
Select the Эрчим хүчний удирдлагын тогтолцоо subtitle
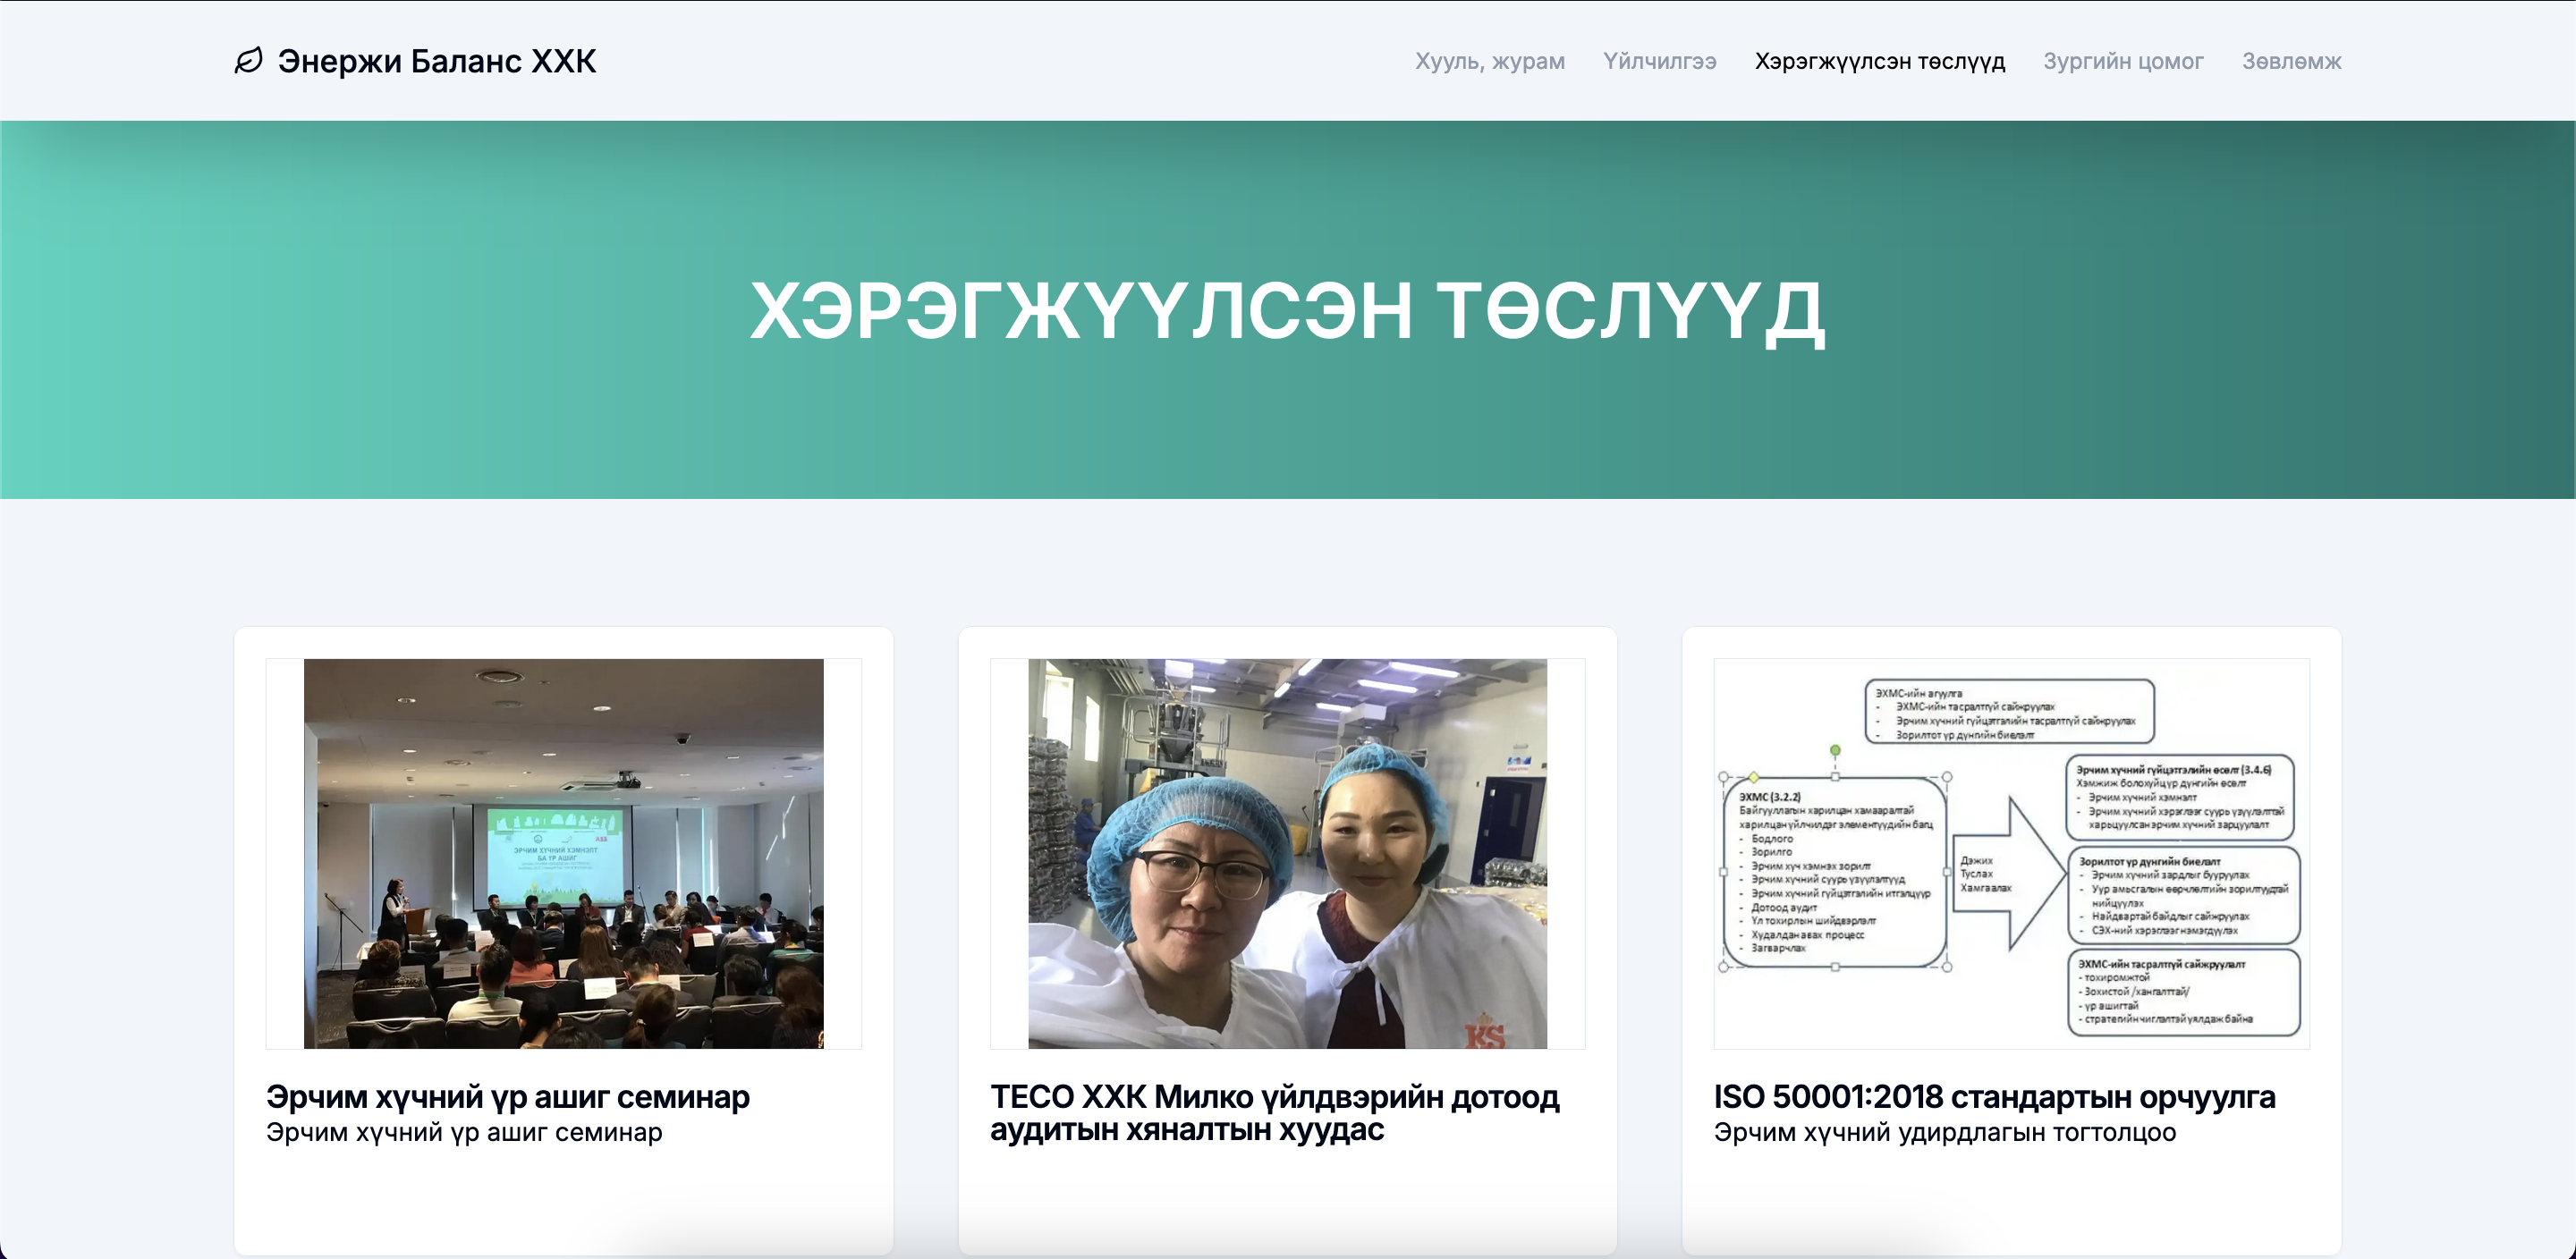tap(1945, 1133)
